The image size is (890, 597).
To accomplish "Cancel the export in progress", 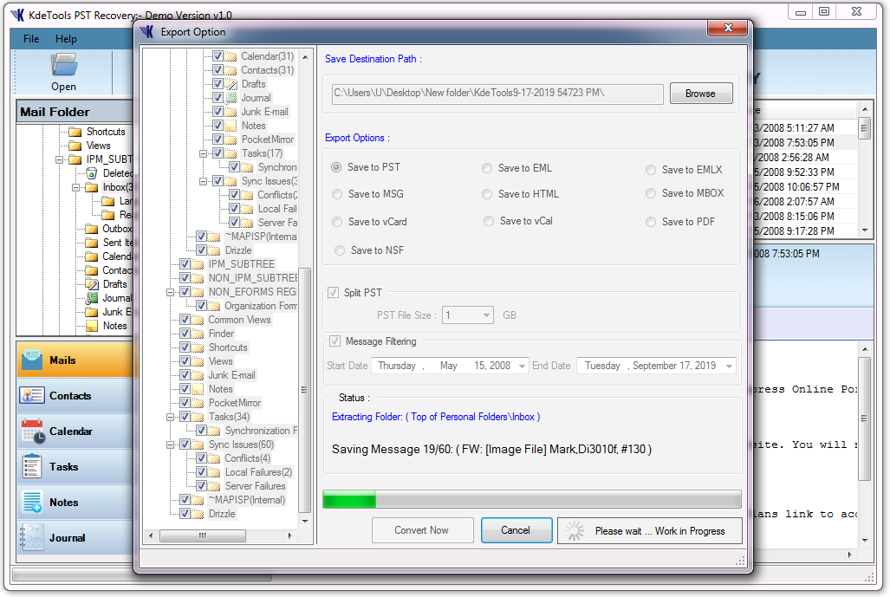I will (x=516, y=529).
